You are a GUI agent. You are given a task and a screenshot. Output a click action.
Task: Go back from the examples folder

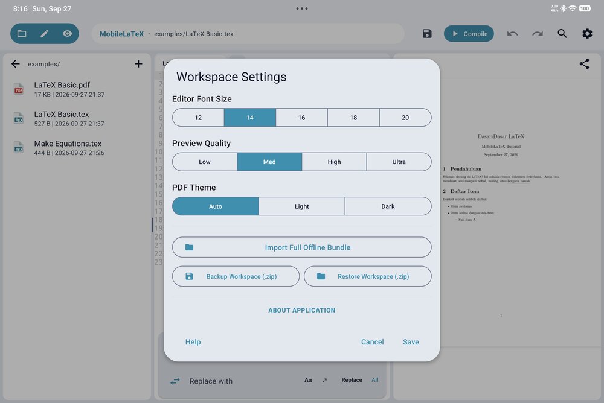[16, 63]
